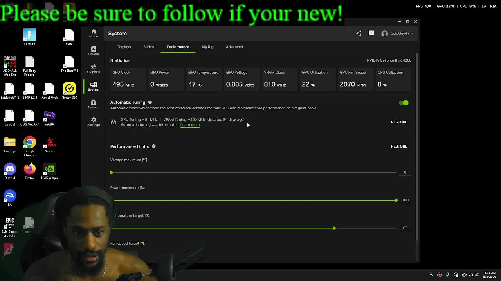
Task: Select the System sidebar icon
Action: tap(94, 86)
